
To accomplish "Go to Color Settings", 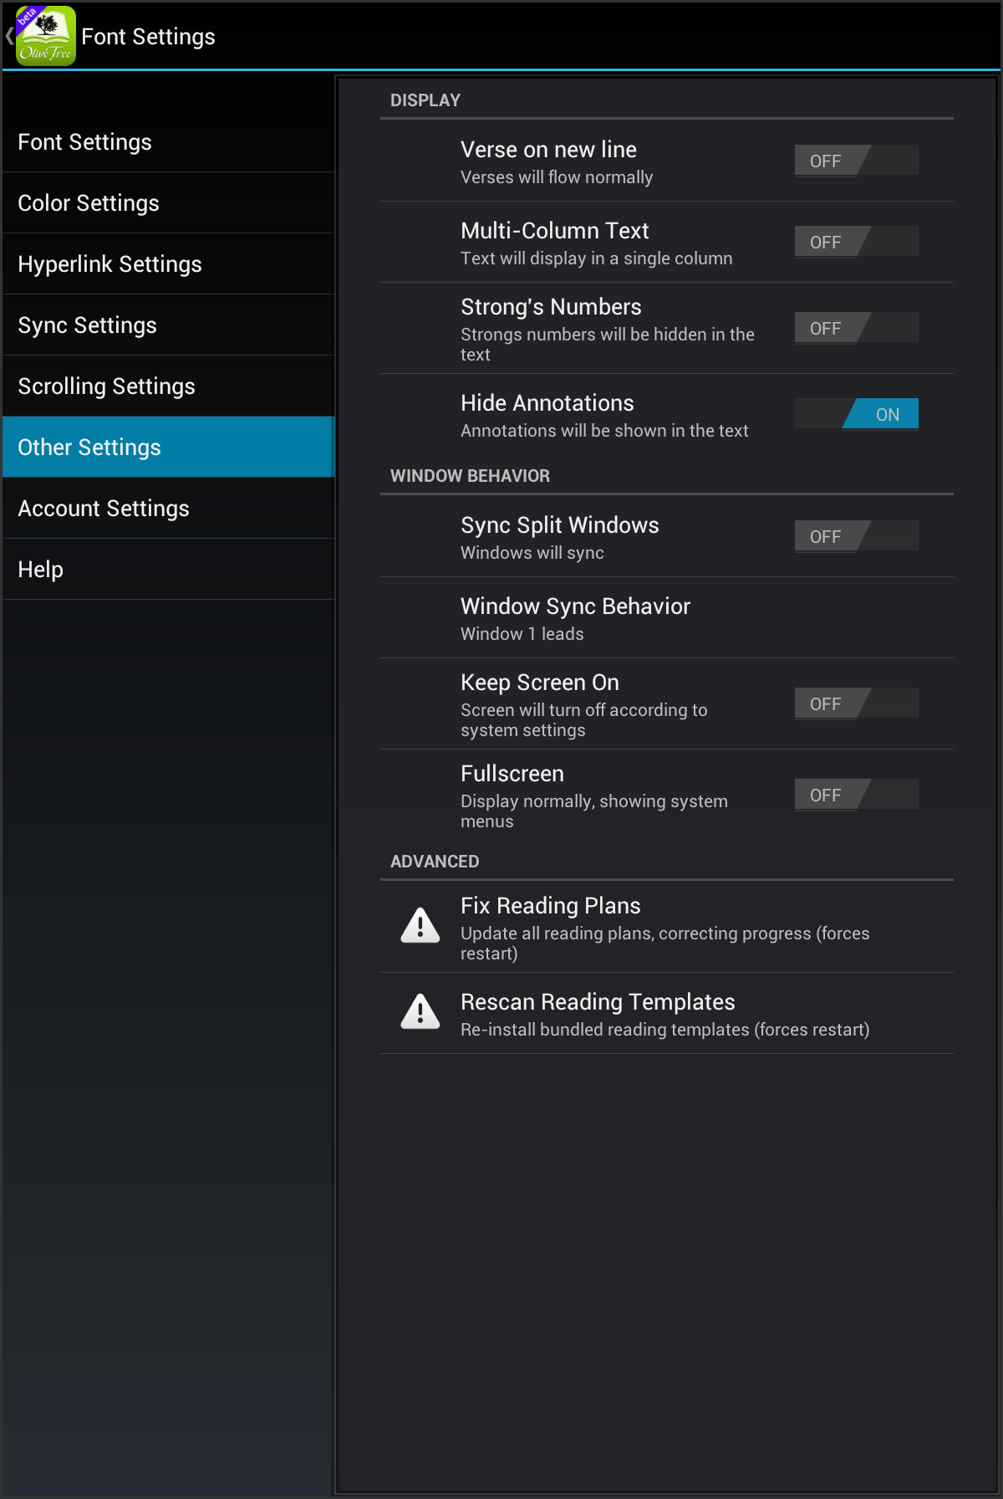I will click(x=168, y=203).
